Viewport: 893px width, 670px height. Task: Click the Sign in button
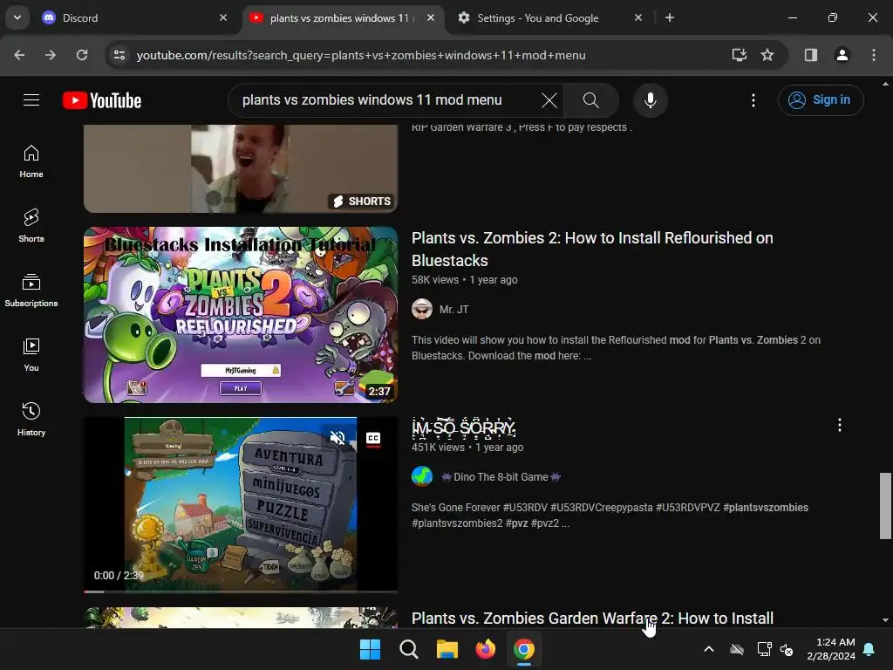click(x=821, y=100)
